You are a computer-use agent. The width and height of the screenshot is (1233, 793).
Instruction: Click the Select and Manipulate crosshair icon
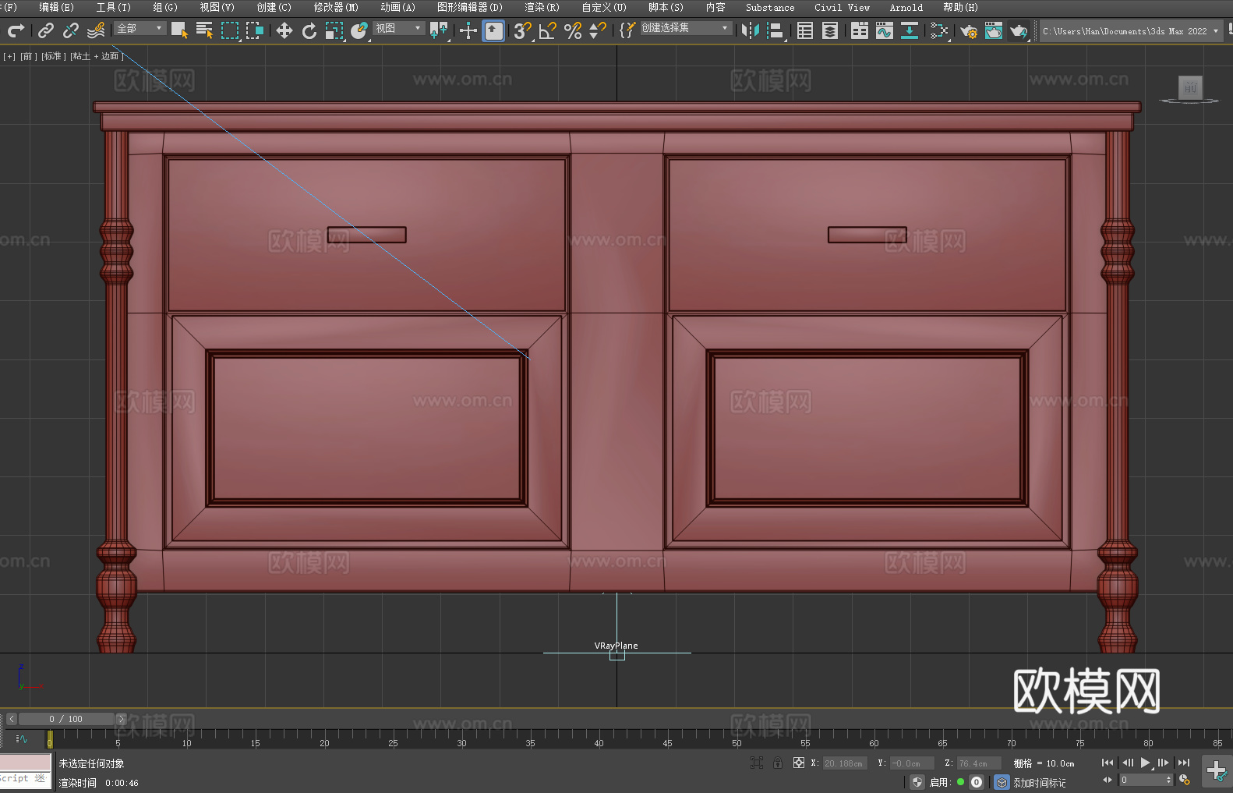468,30
